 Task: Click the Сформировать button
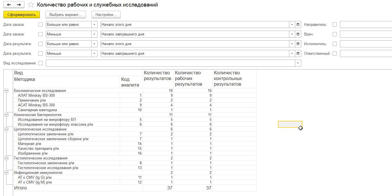coord(22,14)
